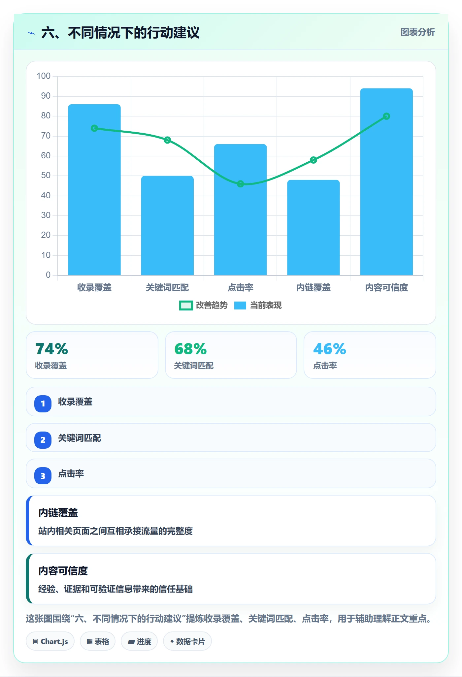
Task: Click the 68% stat card value
Action: (190, 349)
